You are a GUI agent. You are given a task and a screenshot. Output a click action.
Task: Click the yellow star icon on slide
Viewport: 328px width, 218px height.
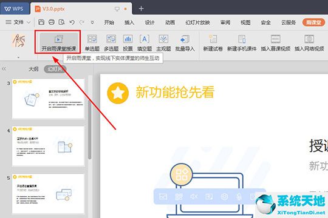tap(118, 93)
